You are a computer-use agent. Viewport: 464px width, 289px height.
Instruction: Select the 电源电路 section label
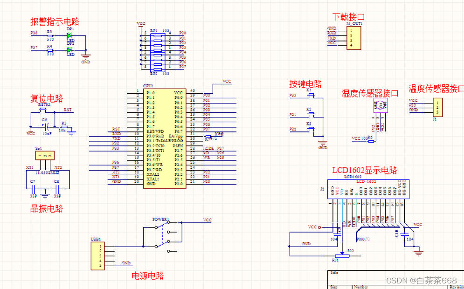pos(148,276)
